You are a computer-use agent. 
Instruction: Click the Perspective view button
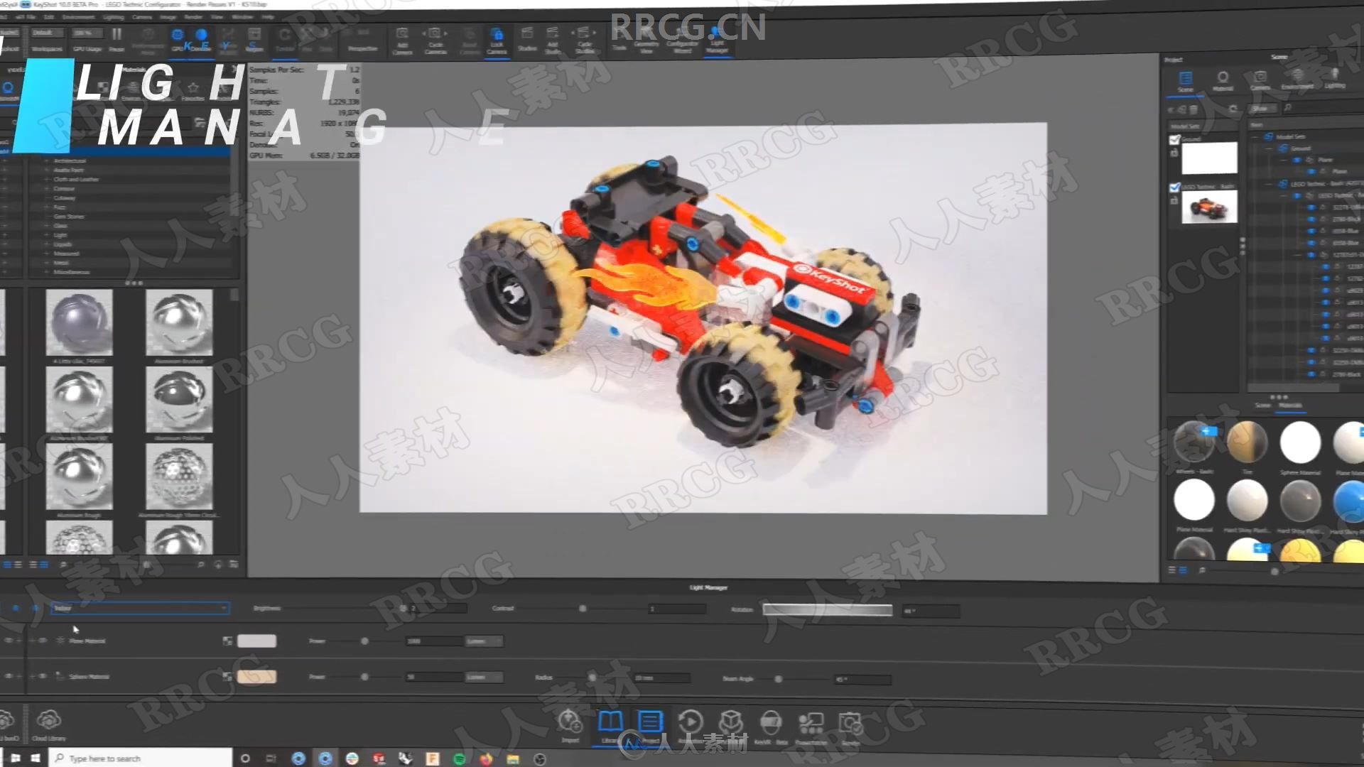point(362,48)
